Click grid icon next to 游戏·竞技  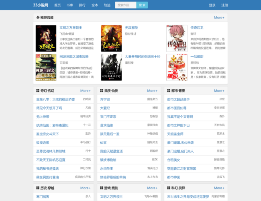102,188
